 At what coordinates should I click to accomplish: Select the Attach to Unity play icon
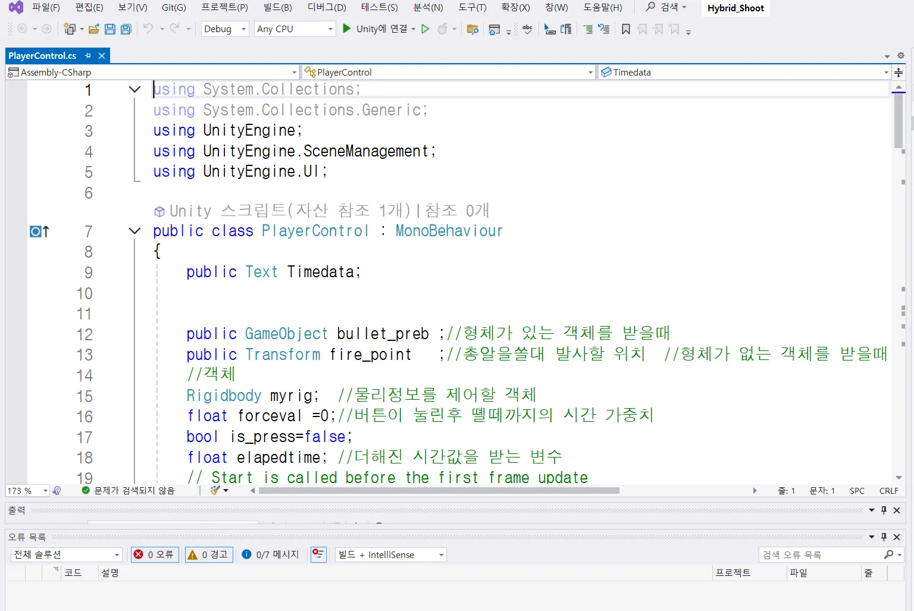[x=347, y=29]
